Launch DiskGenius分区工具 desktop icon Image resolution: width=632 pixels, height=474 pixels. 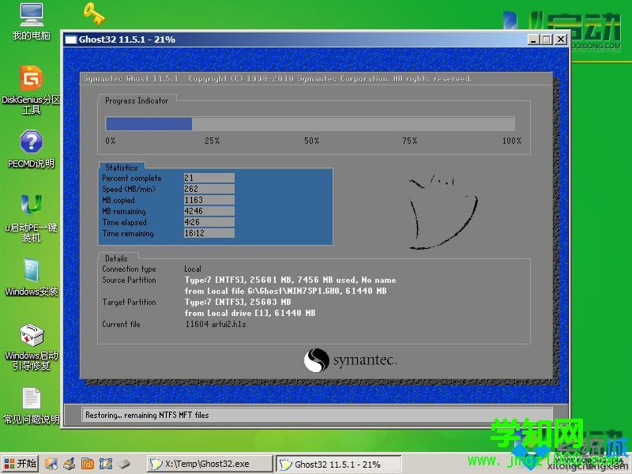(x=31, y=90)
